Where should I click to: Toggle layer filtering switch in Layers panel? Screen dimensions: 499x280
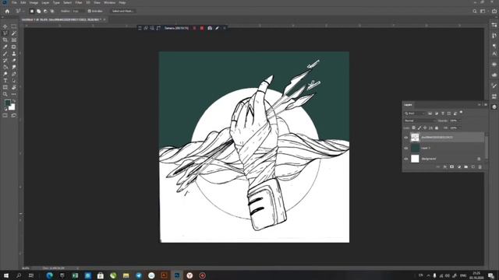(461, 112)
